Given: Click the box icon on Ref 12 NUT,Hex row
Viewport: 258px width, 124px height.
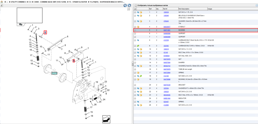Looking at the screenshot, I should 141,56.
